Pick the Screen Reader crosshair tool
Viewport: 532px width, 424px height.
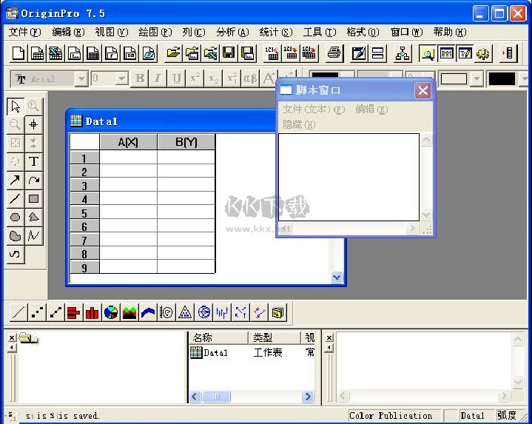(34, 124)
